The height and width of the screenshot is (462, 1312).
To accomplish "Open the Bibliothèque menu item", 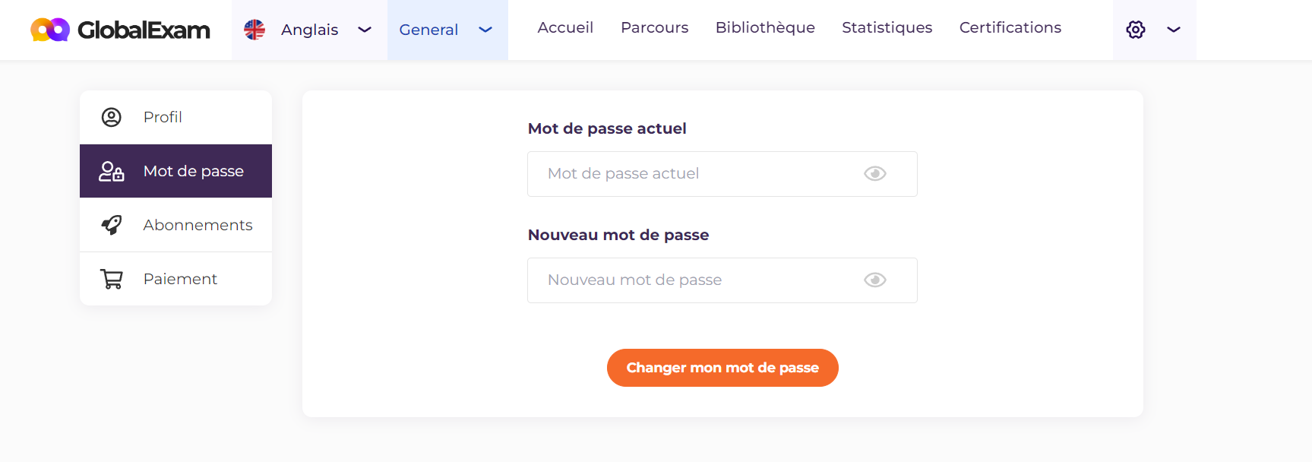I will tap(765, 27).
